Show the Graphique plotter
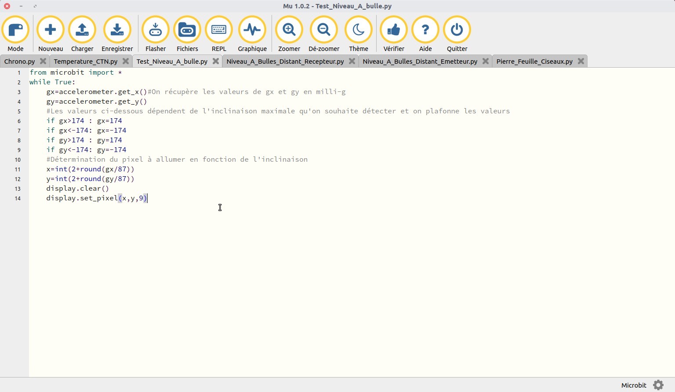 [252, 30]
